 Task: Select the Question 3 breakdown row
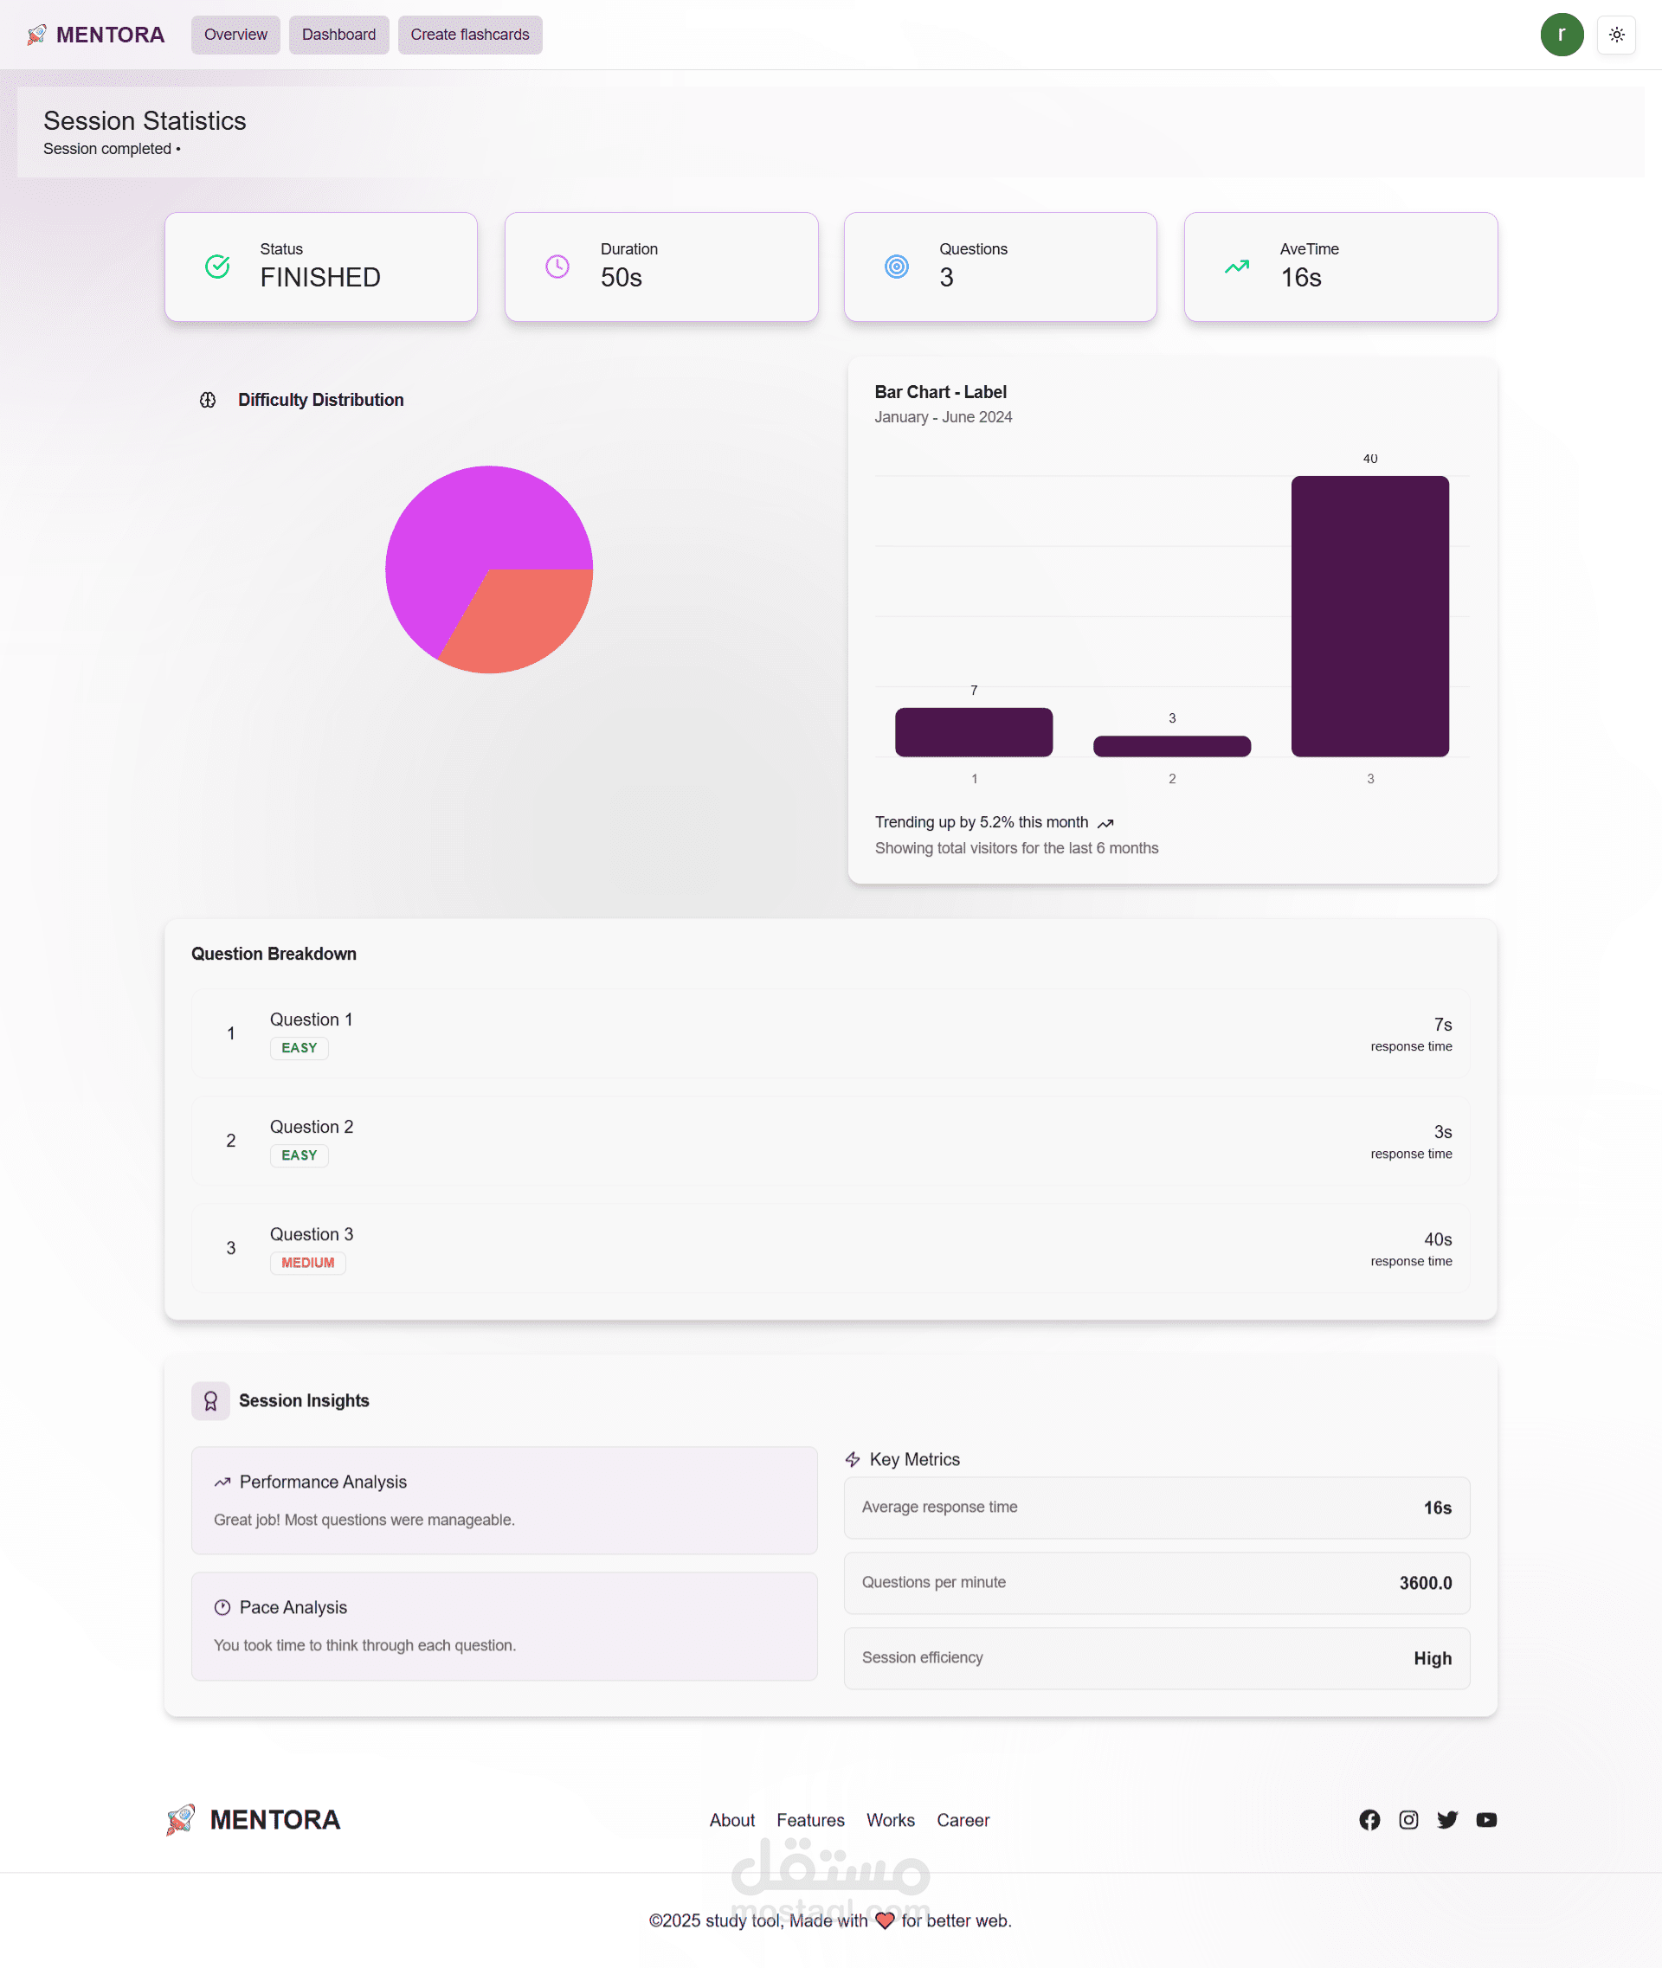click(x=829, y=1247)
